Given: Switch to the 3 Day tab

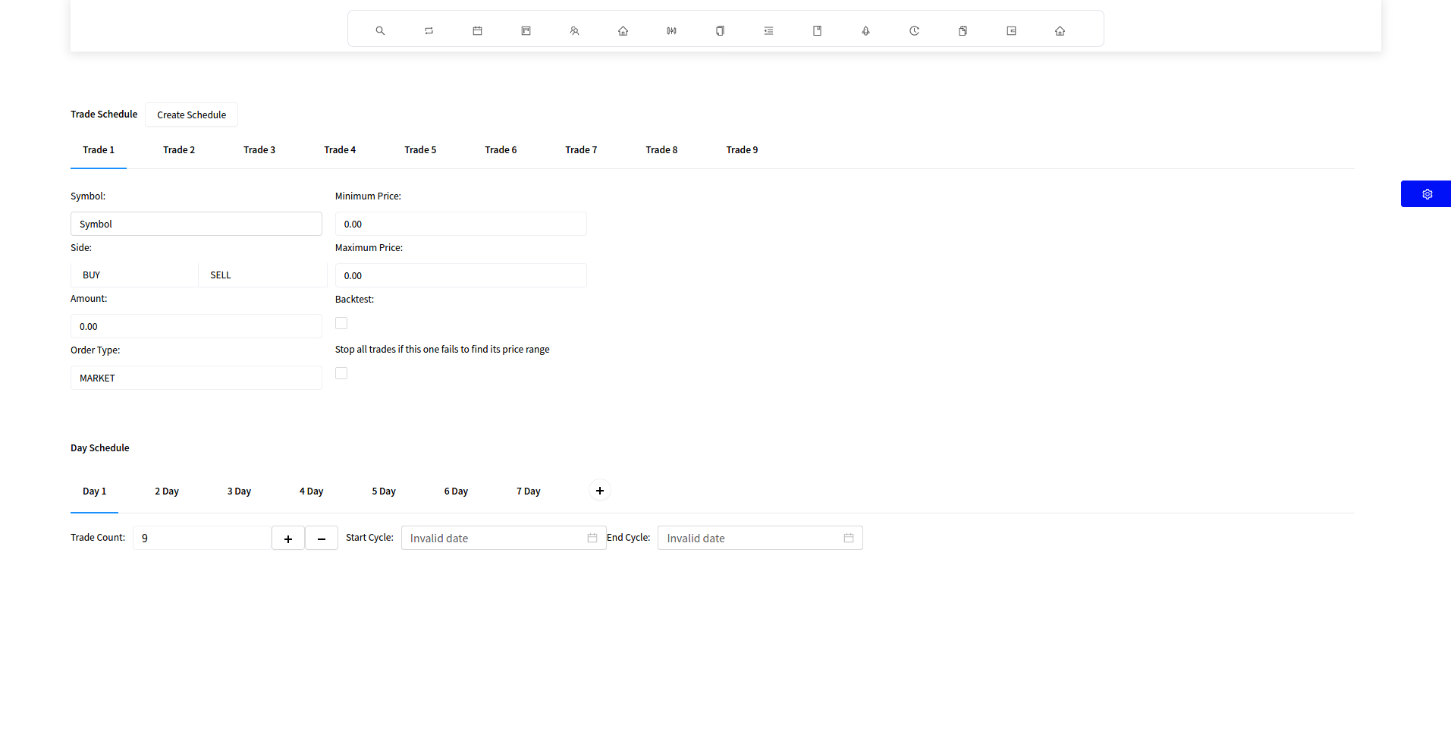Looking at the screenshot, I should pyautogui.click(x=239, y=491).
